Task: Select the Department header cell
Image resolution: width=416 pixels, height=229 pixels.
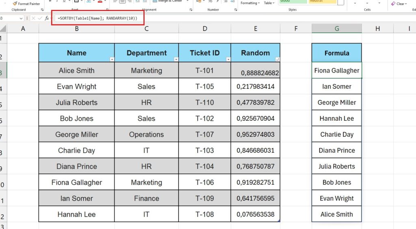Action: pos(146,53)
